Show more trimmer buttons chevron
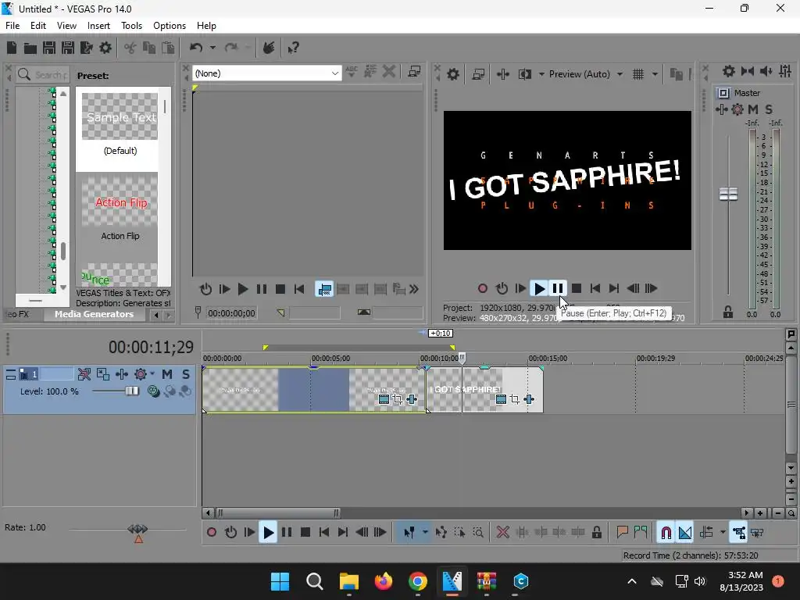This screenshot has width=800, height=600. (x=414, y=289)
